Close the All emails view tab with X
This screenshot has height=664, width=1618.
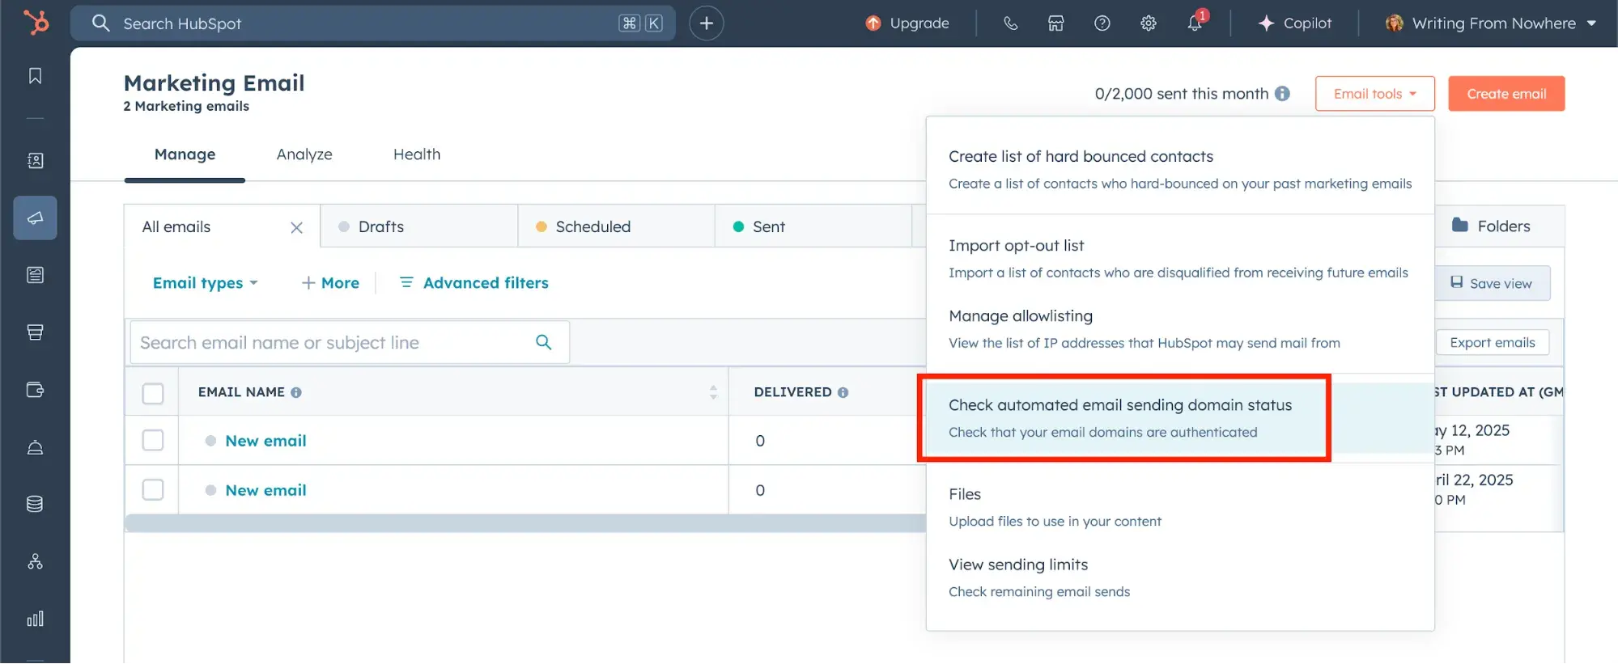[296, 228]
